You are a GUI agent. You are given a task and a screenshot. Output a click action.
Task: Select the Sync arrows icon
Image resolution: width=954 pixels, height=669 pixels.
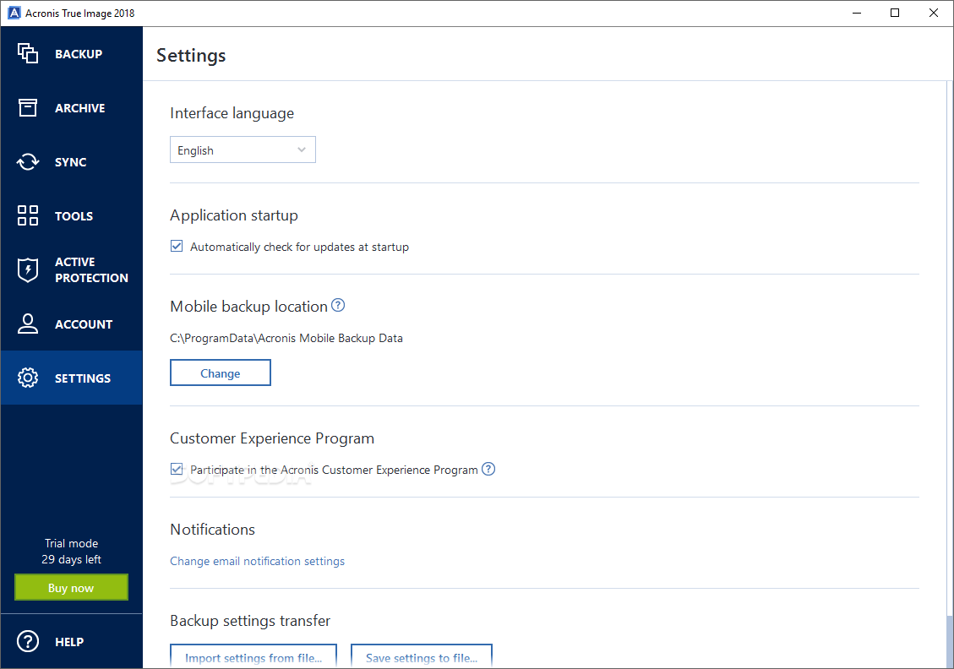point(28,161)
